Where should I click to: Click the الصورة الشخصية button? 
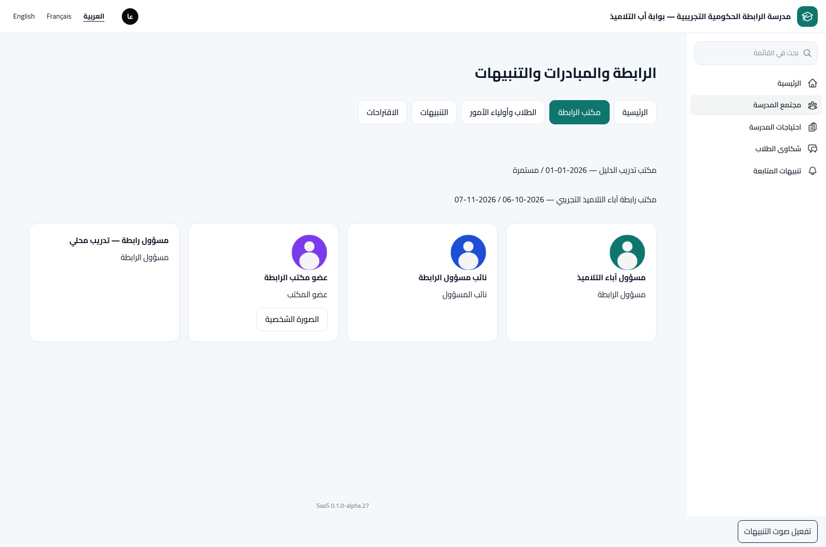[x=292, y=319]
